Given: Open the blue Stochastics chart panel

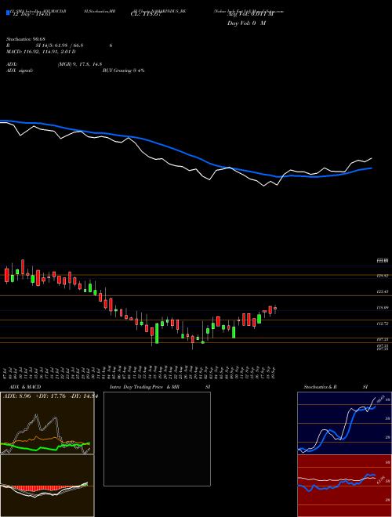Looking at the screenshot, I should tap(344, 423).
